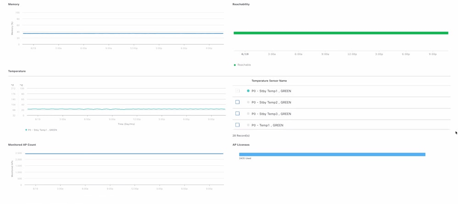458x204 pixels.
Task: Click the green Reachable legend dot
Action: pyautogui.click(x=235, y=65)
